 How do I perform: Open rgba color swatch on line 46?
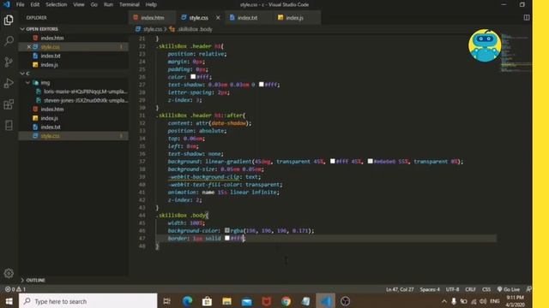pyautogui.click(x=227, y=230)
